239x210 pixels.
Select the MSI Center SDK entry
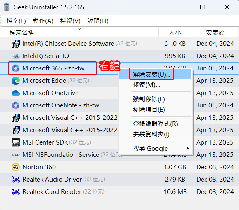45,142
